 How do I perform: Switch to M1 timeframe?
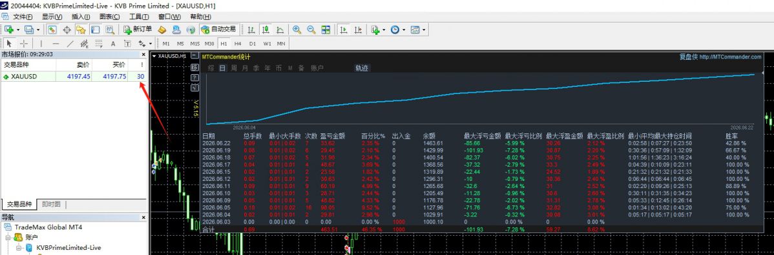point(166,44)
